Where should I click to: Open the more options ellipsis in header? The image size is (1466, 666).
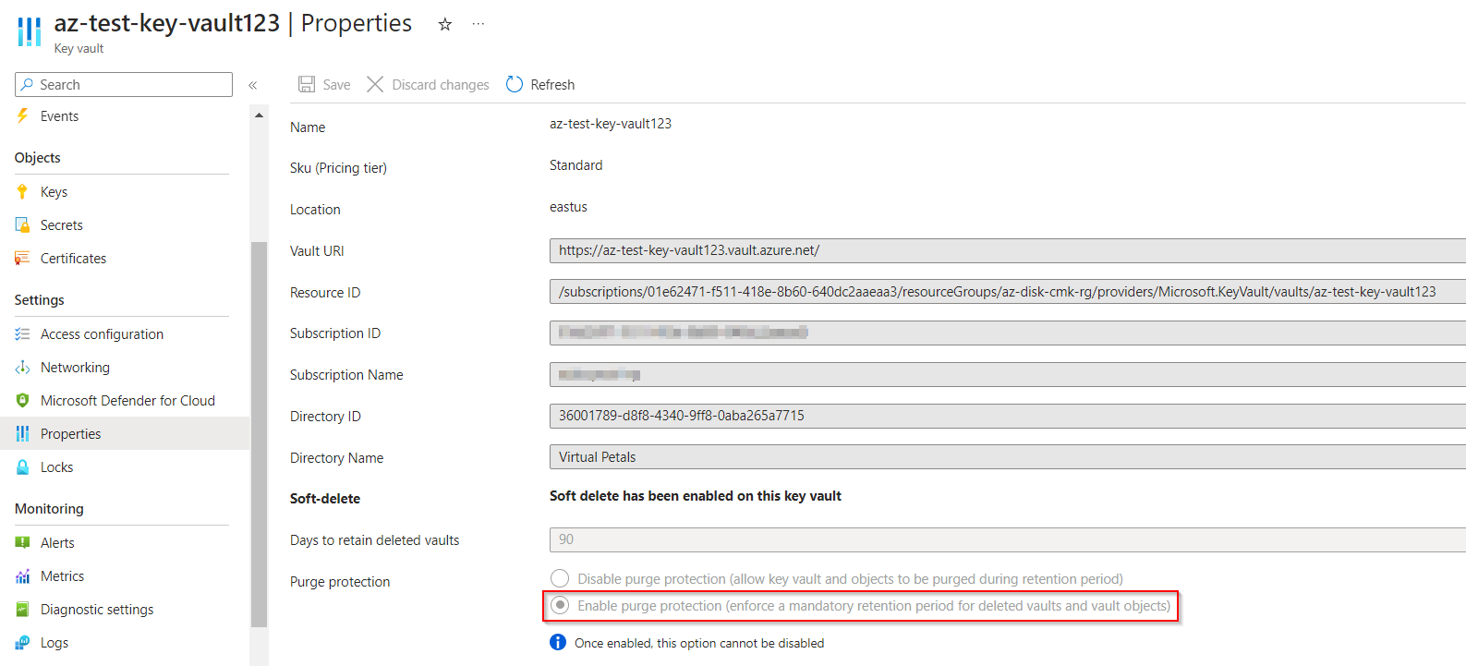click(x=478, y=25)
